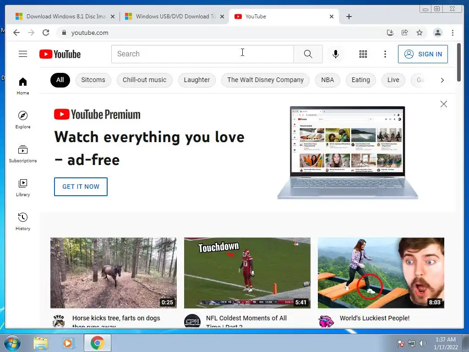Click the page vertical scrollbar
Image resolution: width=469 pixels, height=352 pixels.
coord(459,62)
